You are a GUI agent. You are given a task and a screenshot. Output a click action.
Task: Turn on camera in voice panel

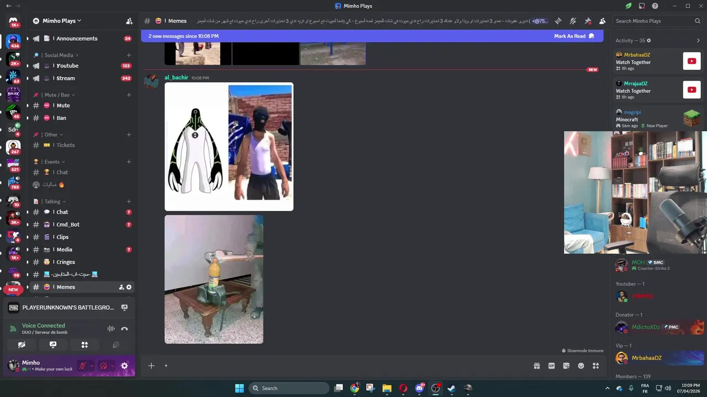[x=22, y=345]
